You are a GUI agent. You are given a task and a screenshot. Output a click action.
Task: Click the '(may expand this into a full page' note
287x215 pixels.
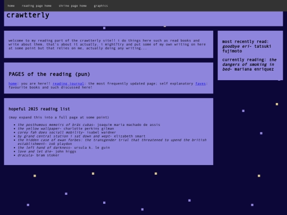(59, 117)
